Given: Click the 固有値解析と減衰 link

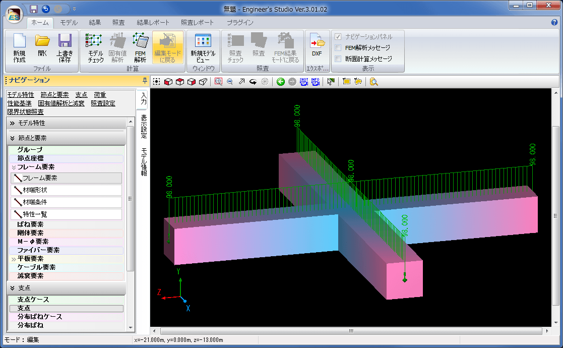Looking at the screenshot, I should (x=61, y=103).
